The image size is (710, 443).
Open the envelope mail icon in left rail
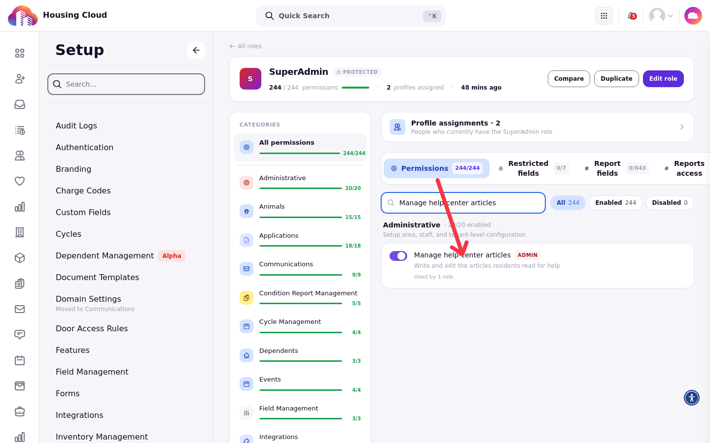20,309
